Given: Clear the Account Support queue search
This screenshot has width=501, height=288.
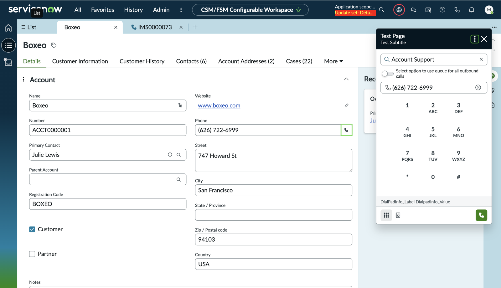Looking at the screenshot, I should pos(481,59).
